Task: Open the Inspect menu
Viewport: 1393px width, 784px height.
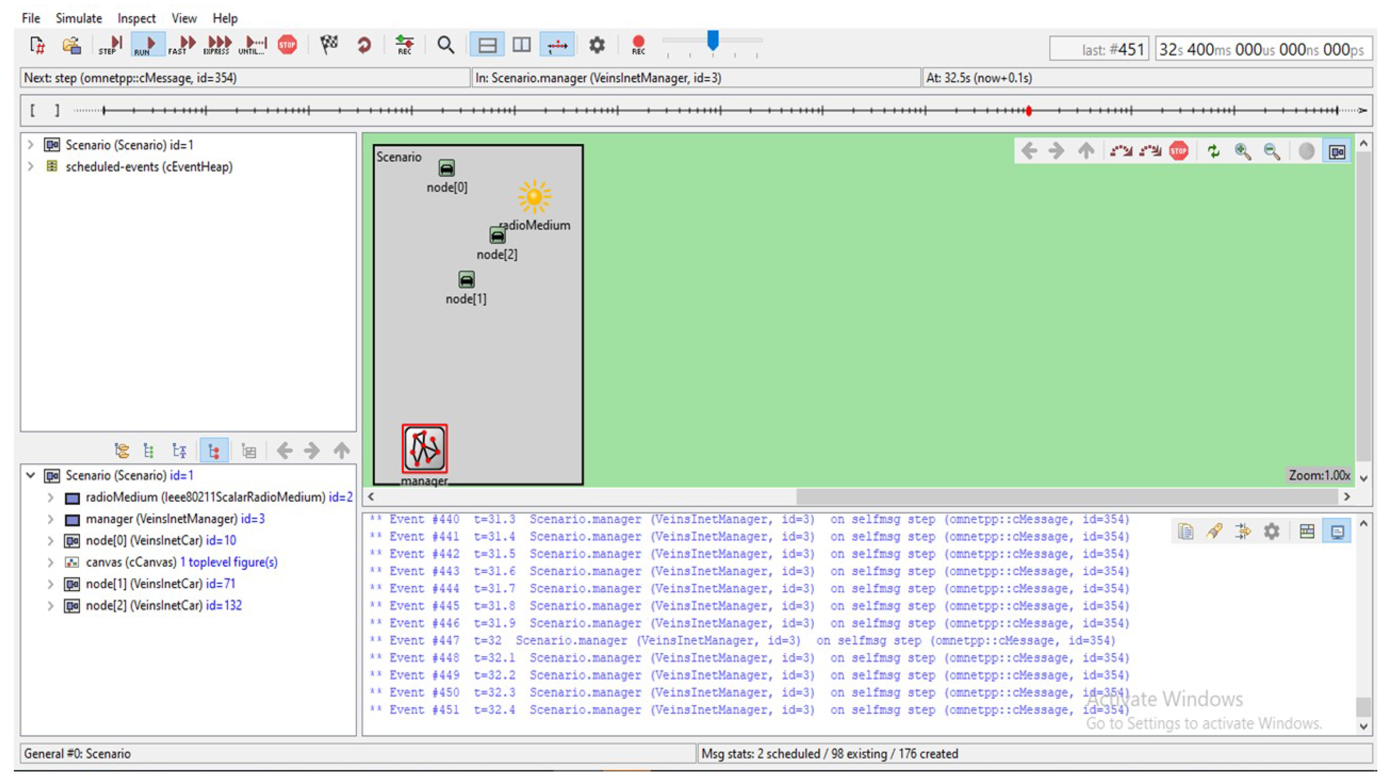Action: 136,19
